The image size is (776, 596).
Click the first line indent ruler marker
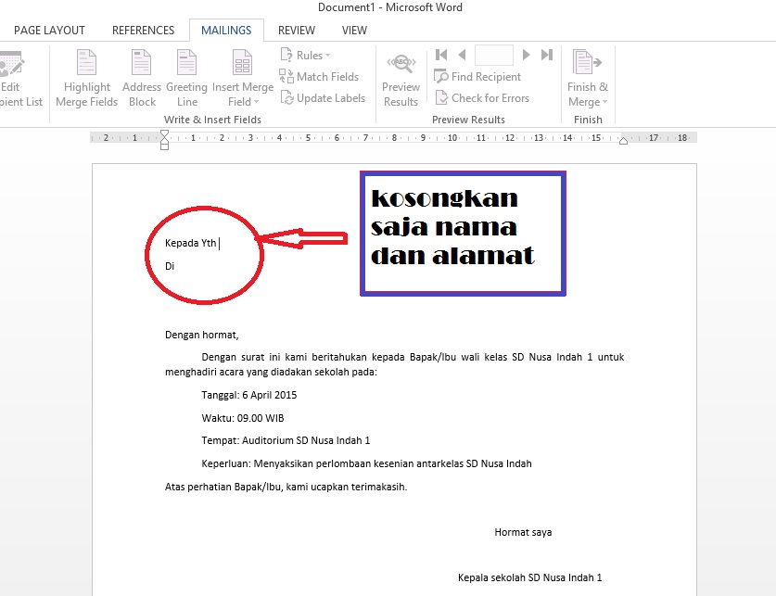164,133
